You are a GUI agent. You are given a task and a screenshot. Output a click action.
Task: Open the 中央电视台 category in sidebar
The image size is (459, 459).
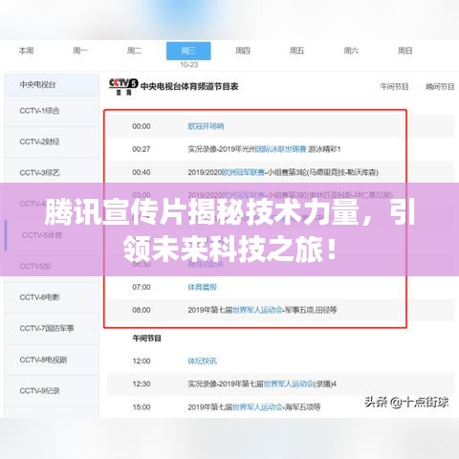point(52,84)
